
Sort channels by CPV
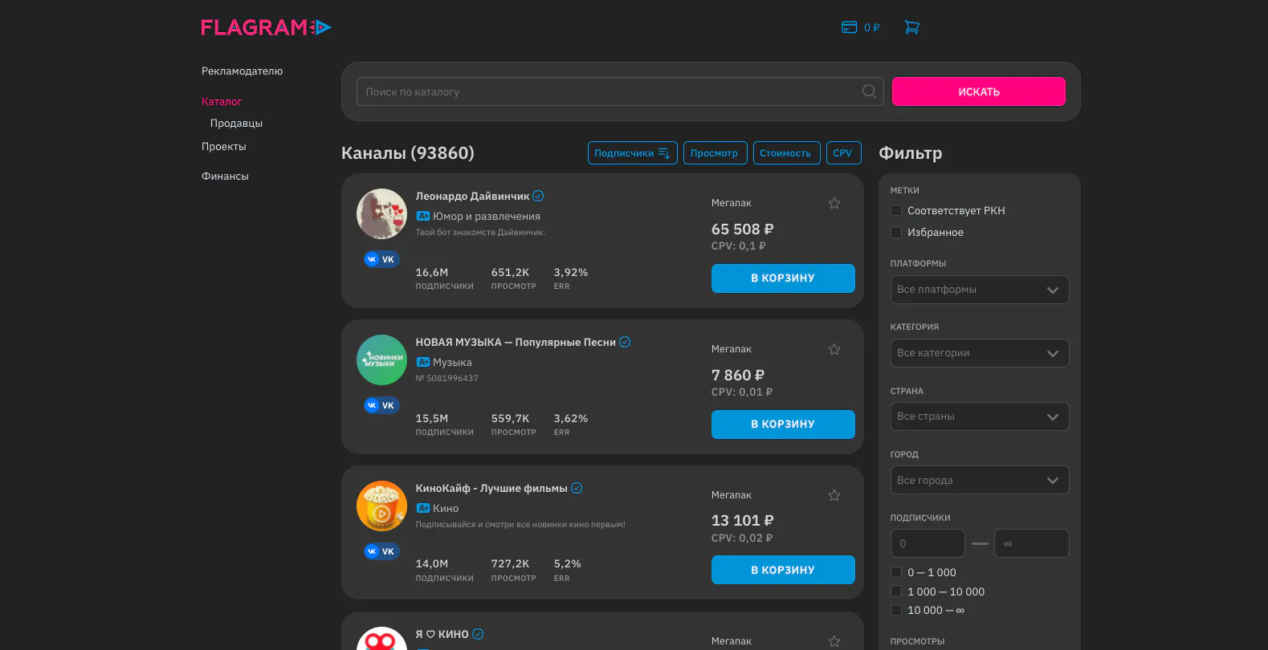click(844, 153)
